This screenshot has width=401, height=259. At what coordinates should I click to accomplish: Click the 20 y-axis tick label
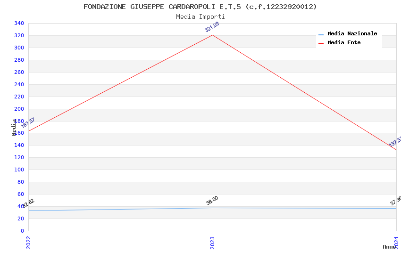20,219
